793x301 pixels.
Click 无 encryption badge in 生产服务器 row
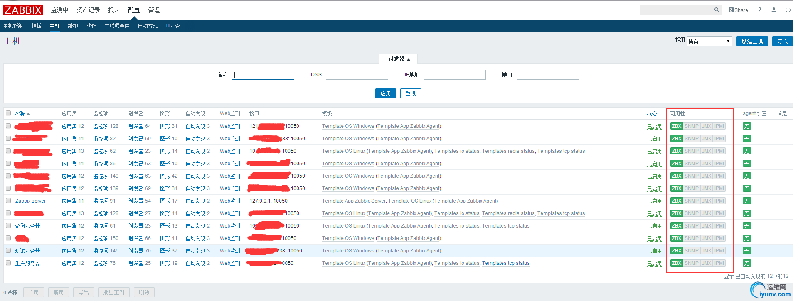(746, 263)
